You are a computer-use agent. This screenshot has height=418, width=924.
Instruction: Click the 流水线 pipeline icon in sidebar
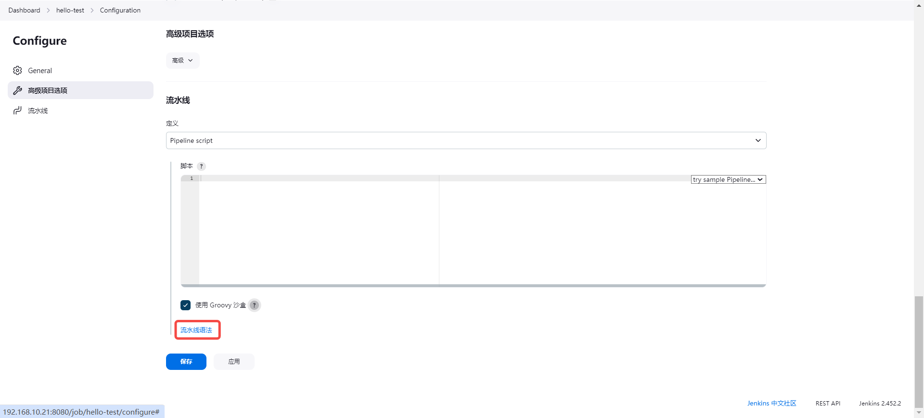[x=18, y=111]
